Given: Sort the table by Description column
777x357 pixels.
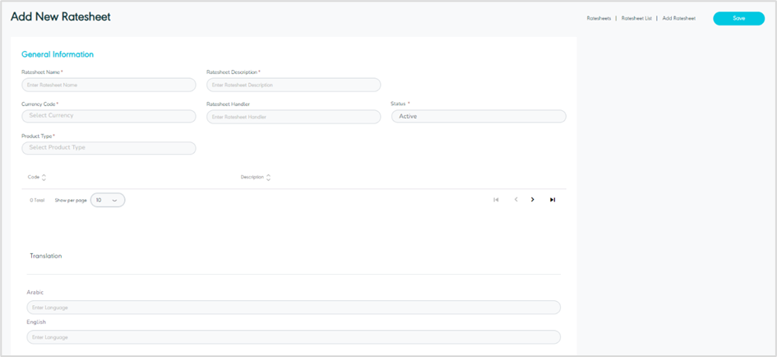Looking at the screenshot, I should point(268,178).
